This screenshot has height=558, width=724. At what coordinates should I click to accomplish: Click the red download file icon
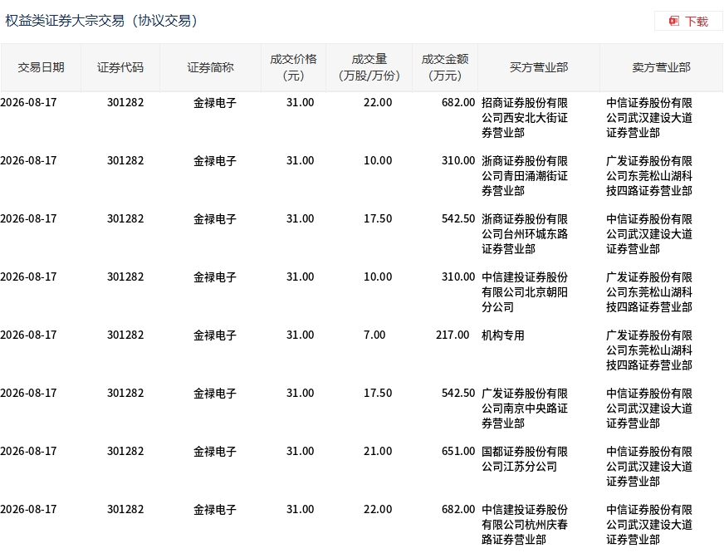pyautogui.click(x=673, y=22)
